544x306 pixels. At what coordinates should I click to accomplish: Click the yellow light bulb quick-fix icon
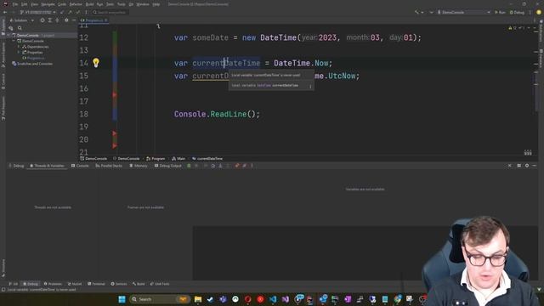click(96, 62)
